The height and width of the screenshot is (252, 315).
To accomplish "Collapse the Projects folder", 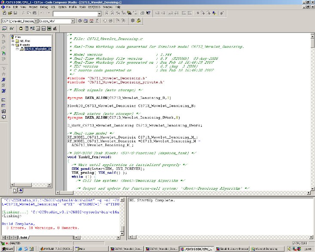I will (13, 45).
